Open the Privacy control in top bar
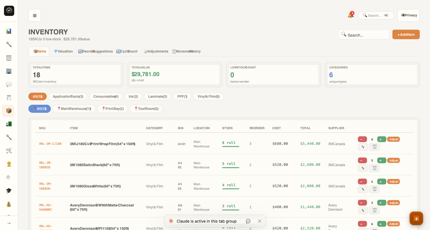 408,15
